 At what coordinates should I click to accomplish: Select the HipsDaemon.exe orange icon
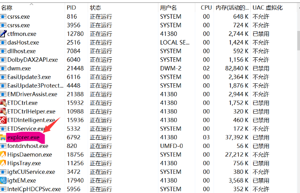click(x=3, y=155)
